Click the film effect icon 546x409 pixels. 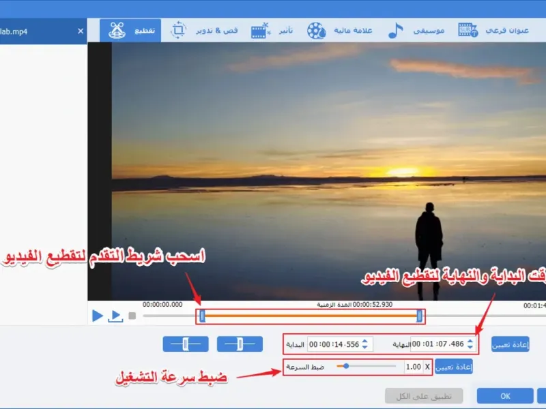(x=261, y=31)
